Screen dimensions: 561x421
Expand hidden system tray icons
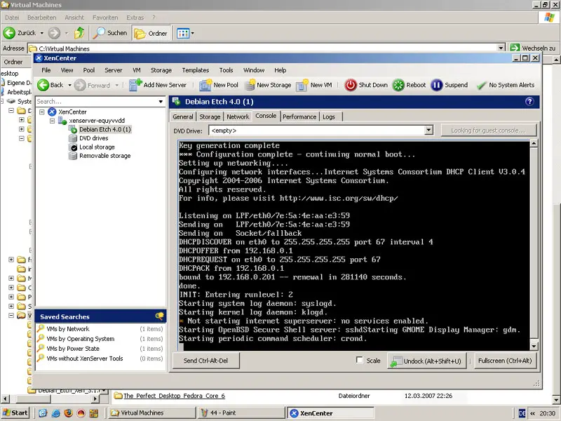coord(532,413)
